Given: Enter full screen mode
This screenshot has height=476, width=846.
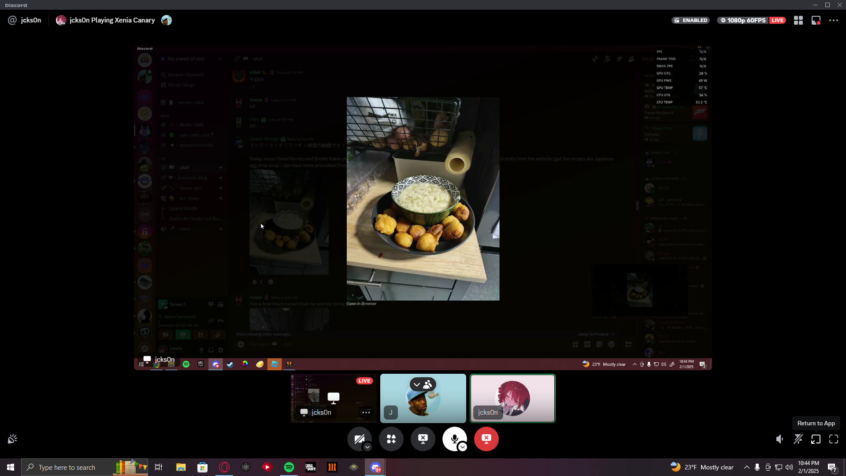Looking at the screenshot, I should click(x=834, y=439).
